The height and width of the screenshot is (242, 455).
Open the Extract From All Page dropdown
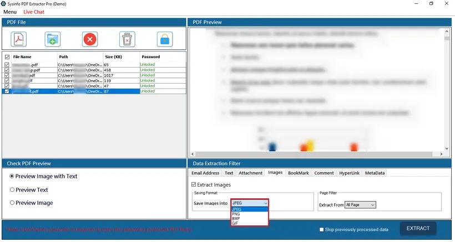coord(360,205)
